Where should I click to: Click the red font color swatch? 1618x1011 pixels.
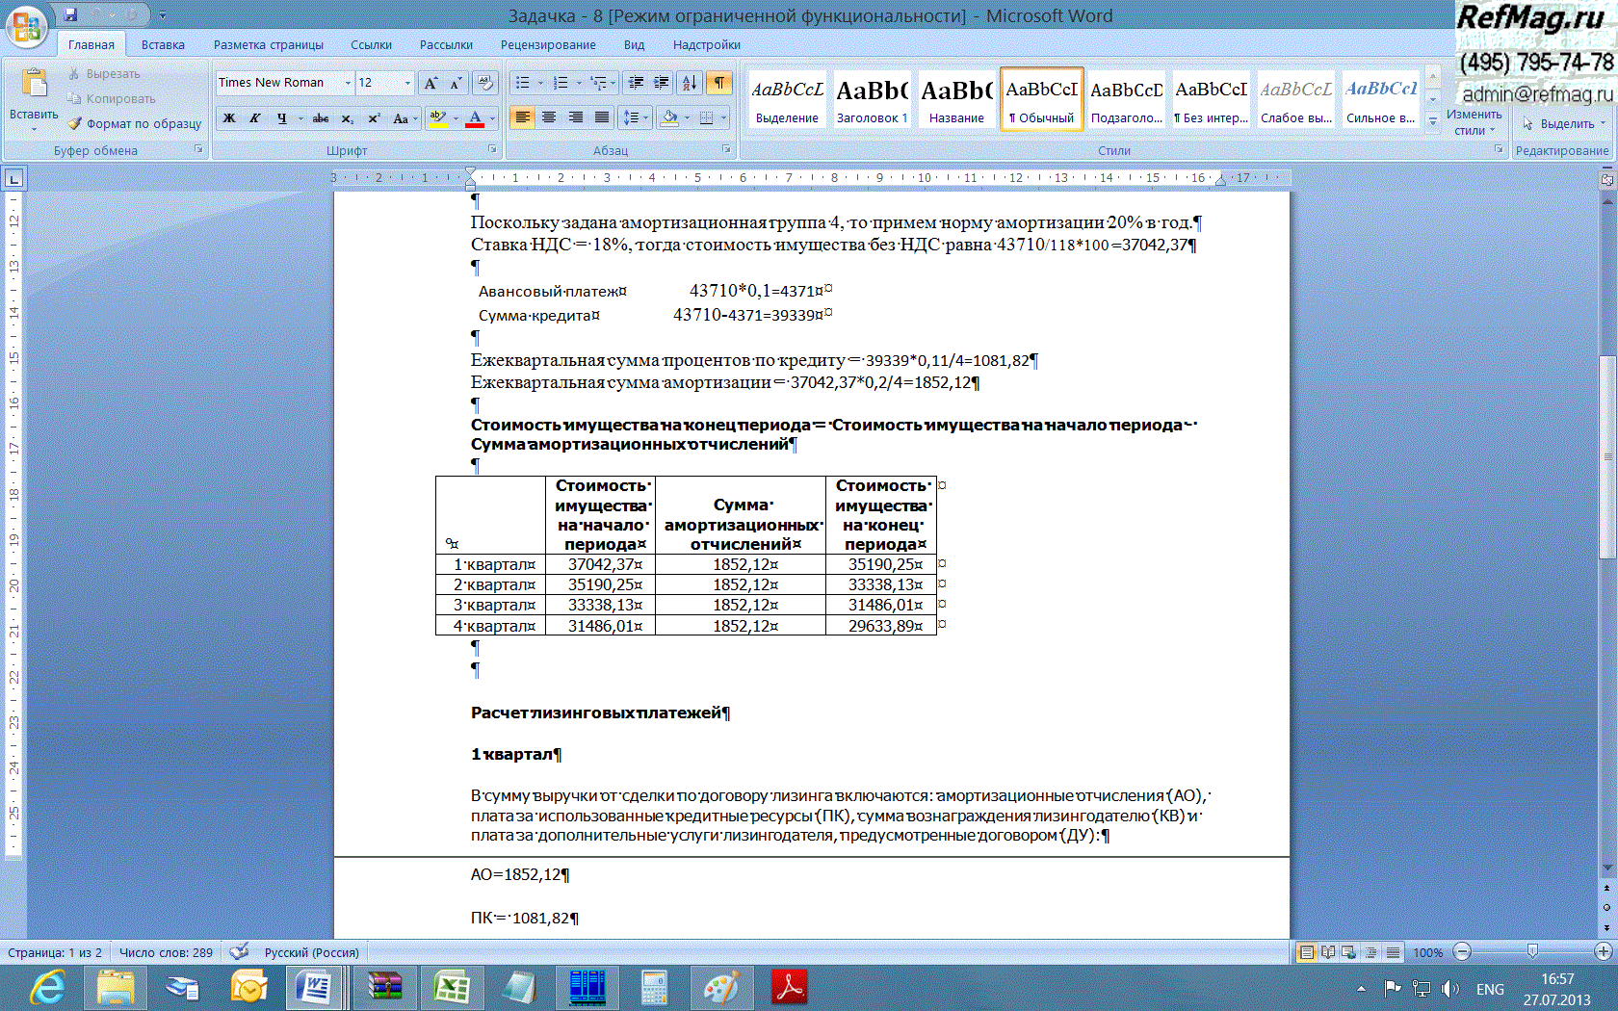click(x=475, y=118)
